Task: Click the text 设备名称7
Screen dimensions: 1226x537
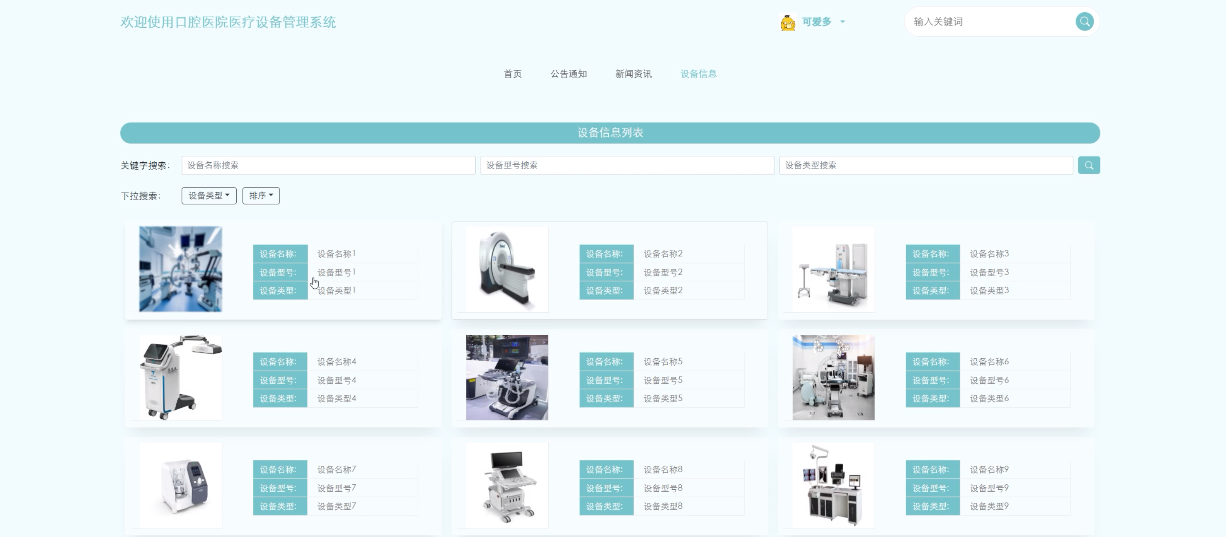Action: point(337,470)
